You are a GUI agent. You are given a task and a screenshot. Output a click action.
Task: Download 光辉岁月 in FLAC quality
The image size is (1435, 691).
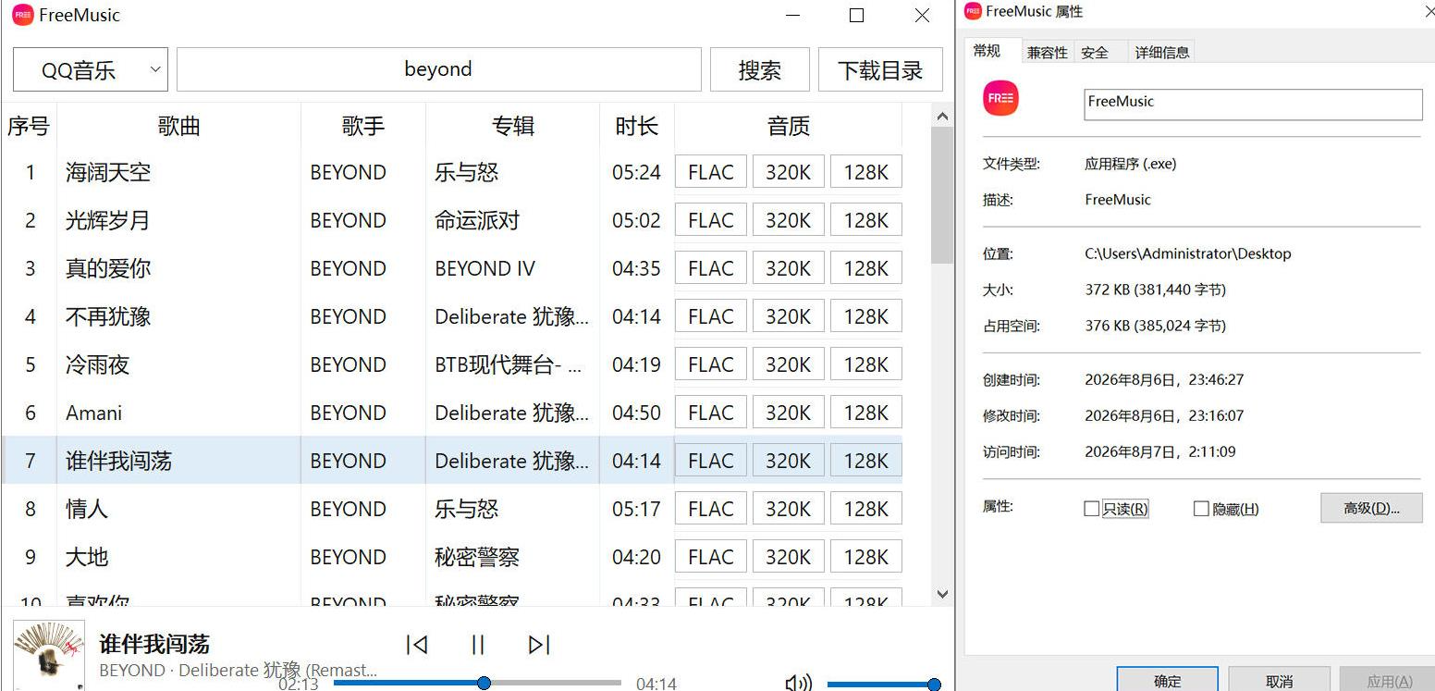click(711, 220)
